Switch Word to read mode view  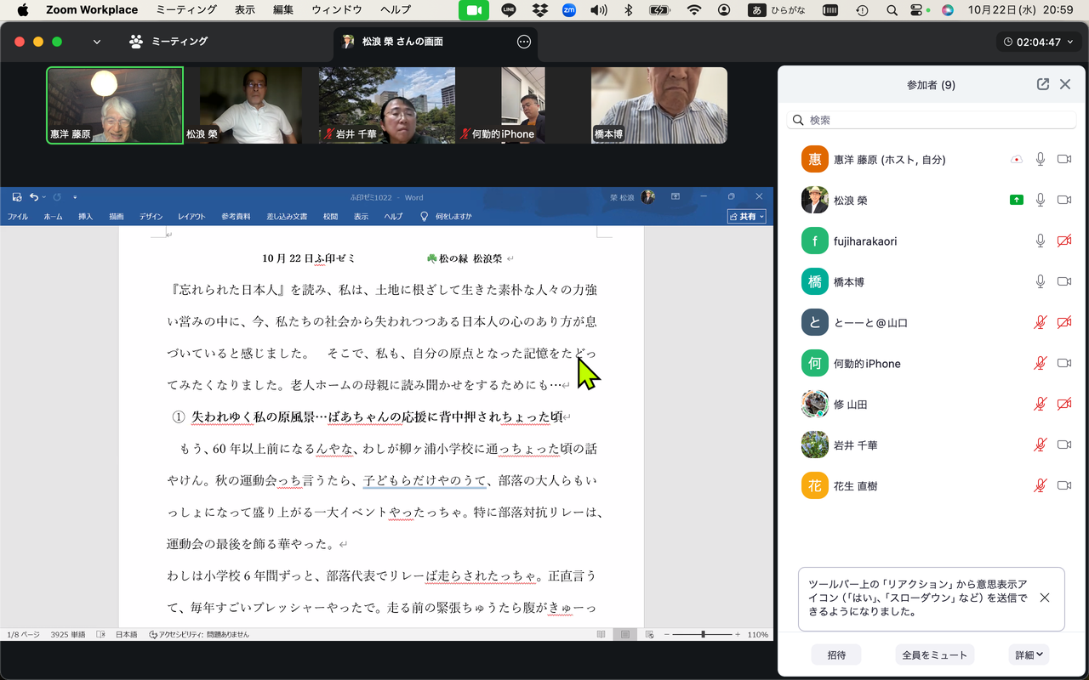pos(602,635)
